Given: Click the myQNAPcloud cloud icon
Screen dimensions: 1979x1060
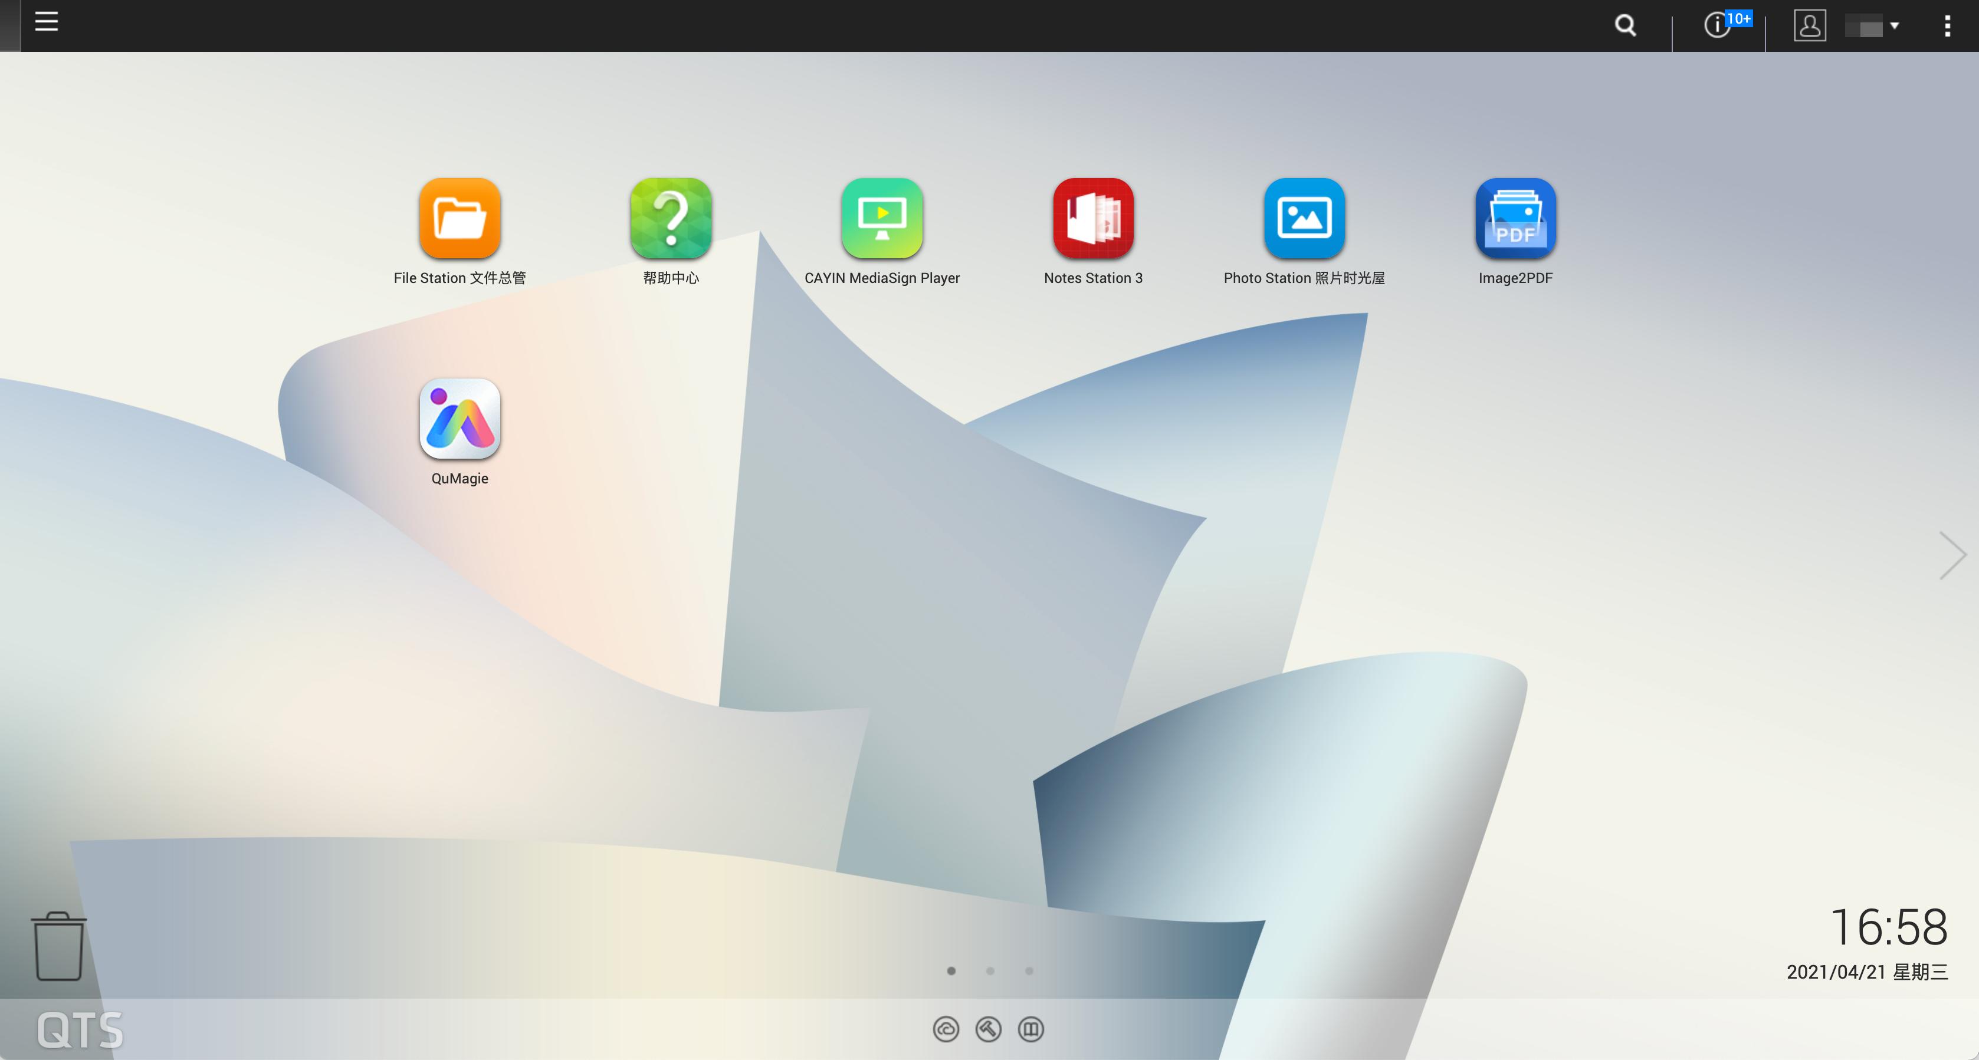Looking at the screenshot, I should coord(946,1029).
